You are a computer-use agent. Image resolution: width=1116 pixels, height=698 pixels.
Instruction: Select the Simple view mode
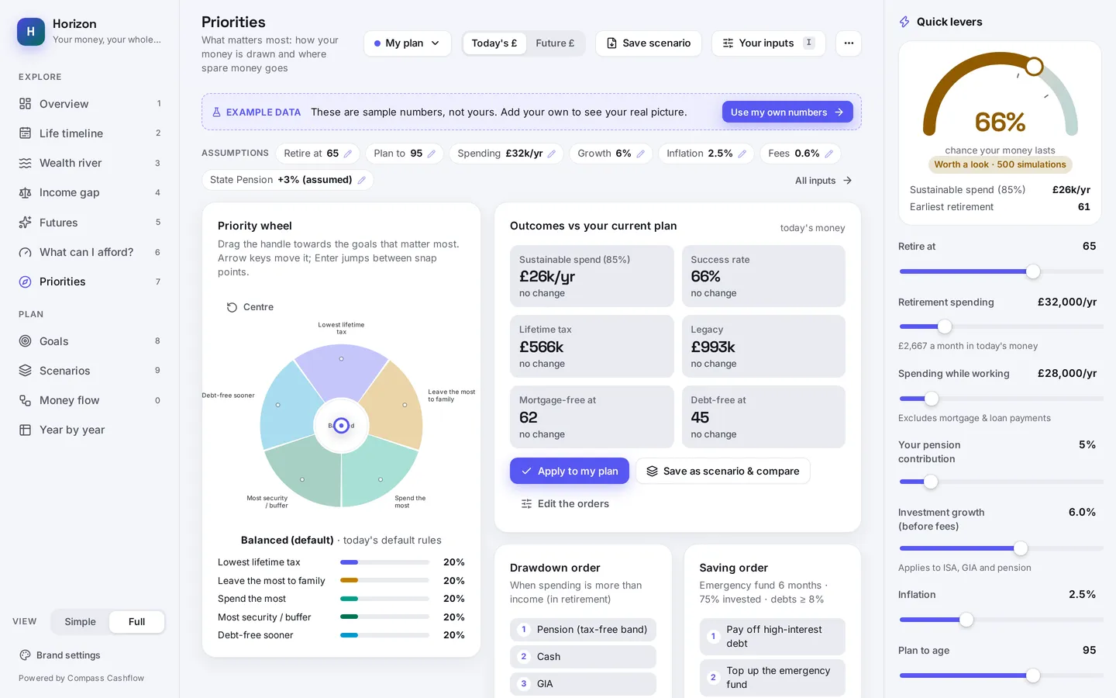click(81, 622)
